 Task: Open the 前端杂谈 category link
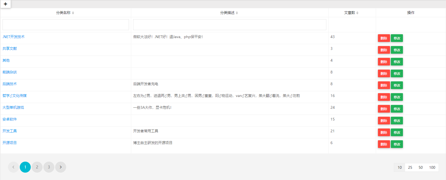pos(10,72)
